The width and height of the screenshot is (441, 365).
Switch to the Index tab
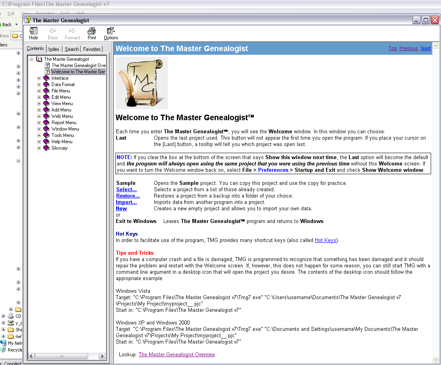54,49
